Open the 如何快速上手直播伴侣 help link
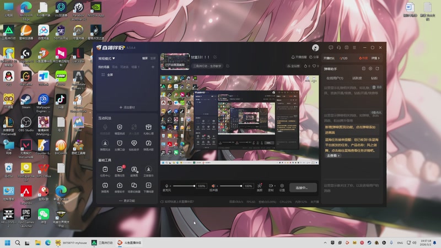Screen dimensions: 441x248 (177, 202)
